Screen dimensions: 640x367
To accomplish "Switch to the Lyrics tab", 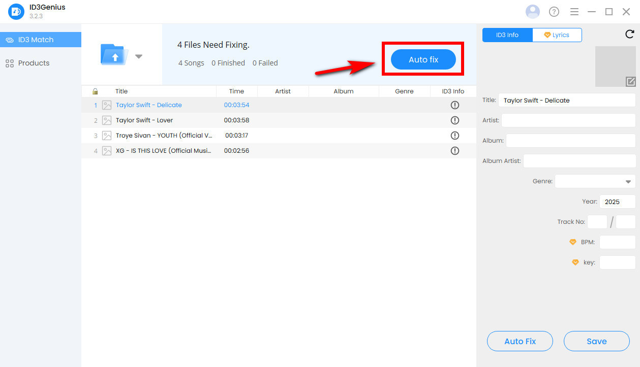I will coord(557,35).
